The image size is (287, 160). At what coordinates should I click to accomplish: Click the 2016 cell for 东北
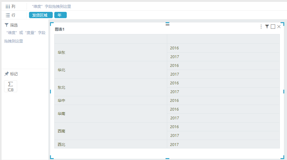coord(223,83)
